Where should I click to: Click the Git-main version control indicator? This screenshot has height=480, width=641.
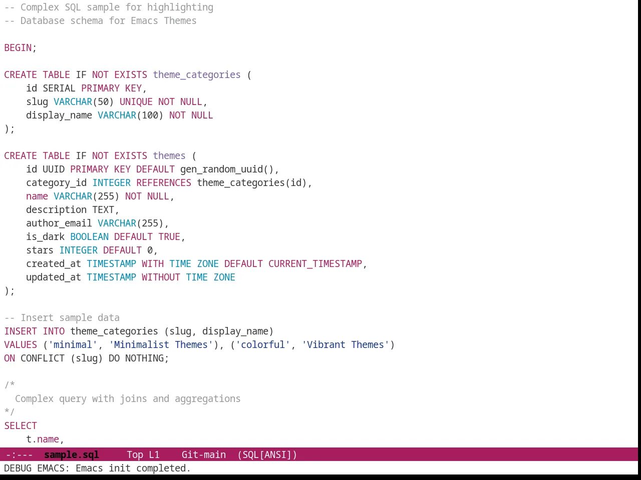[x=203, y=454]
